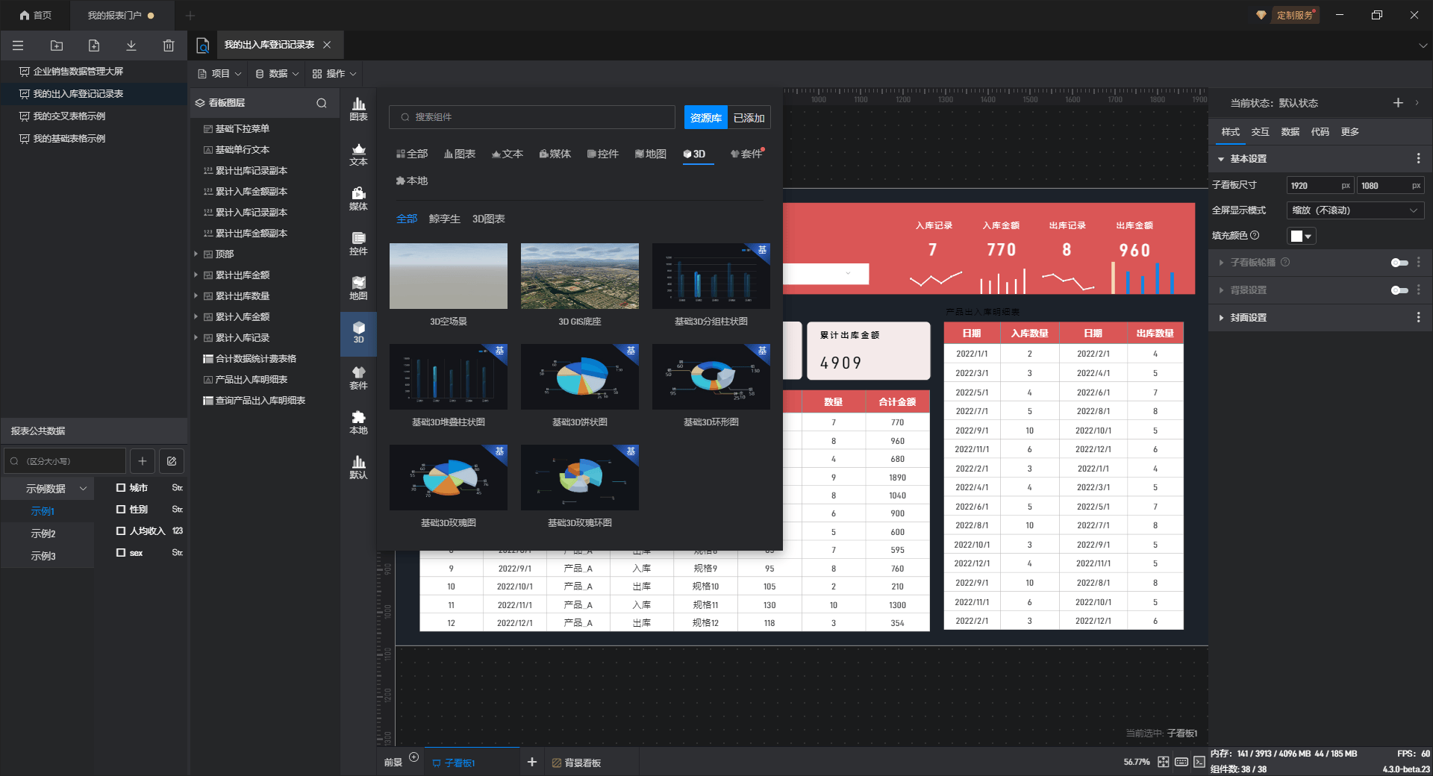Click the edit public data icon
Screen dimensions: 1433x776
[172, 461]
